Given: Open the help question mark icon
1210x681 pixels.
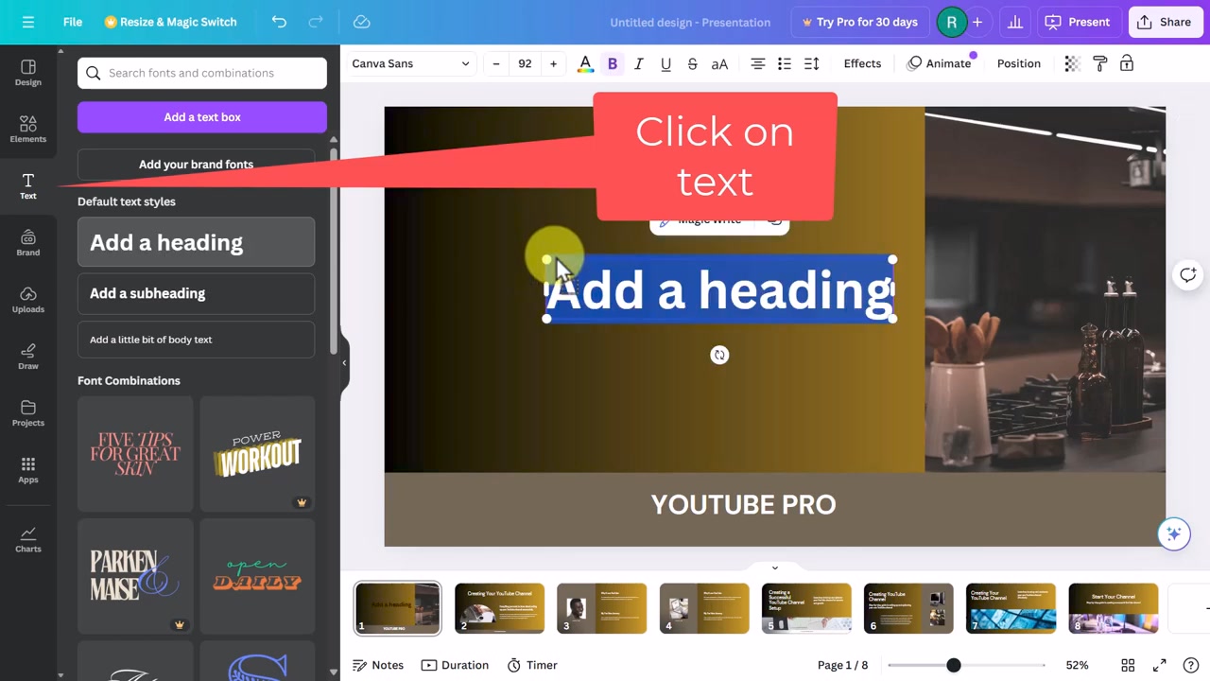Looking at the screenshot, I should click(1191, 665).
